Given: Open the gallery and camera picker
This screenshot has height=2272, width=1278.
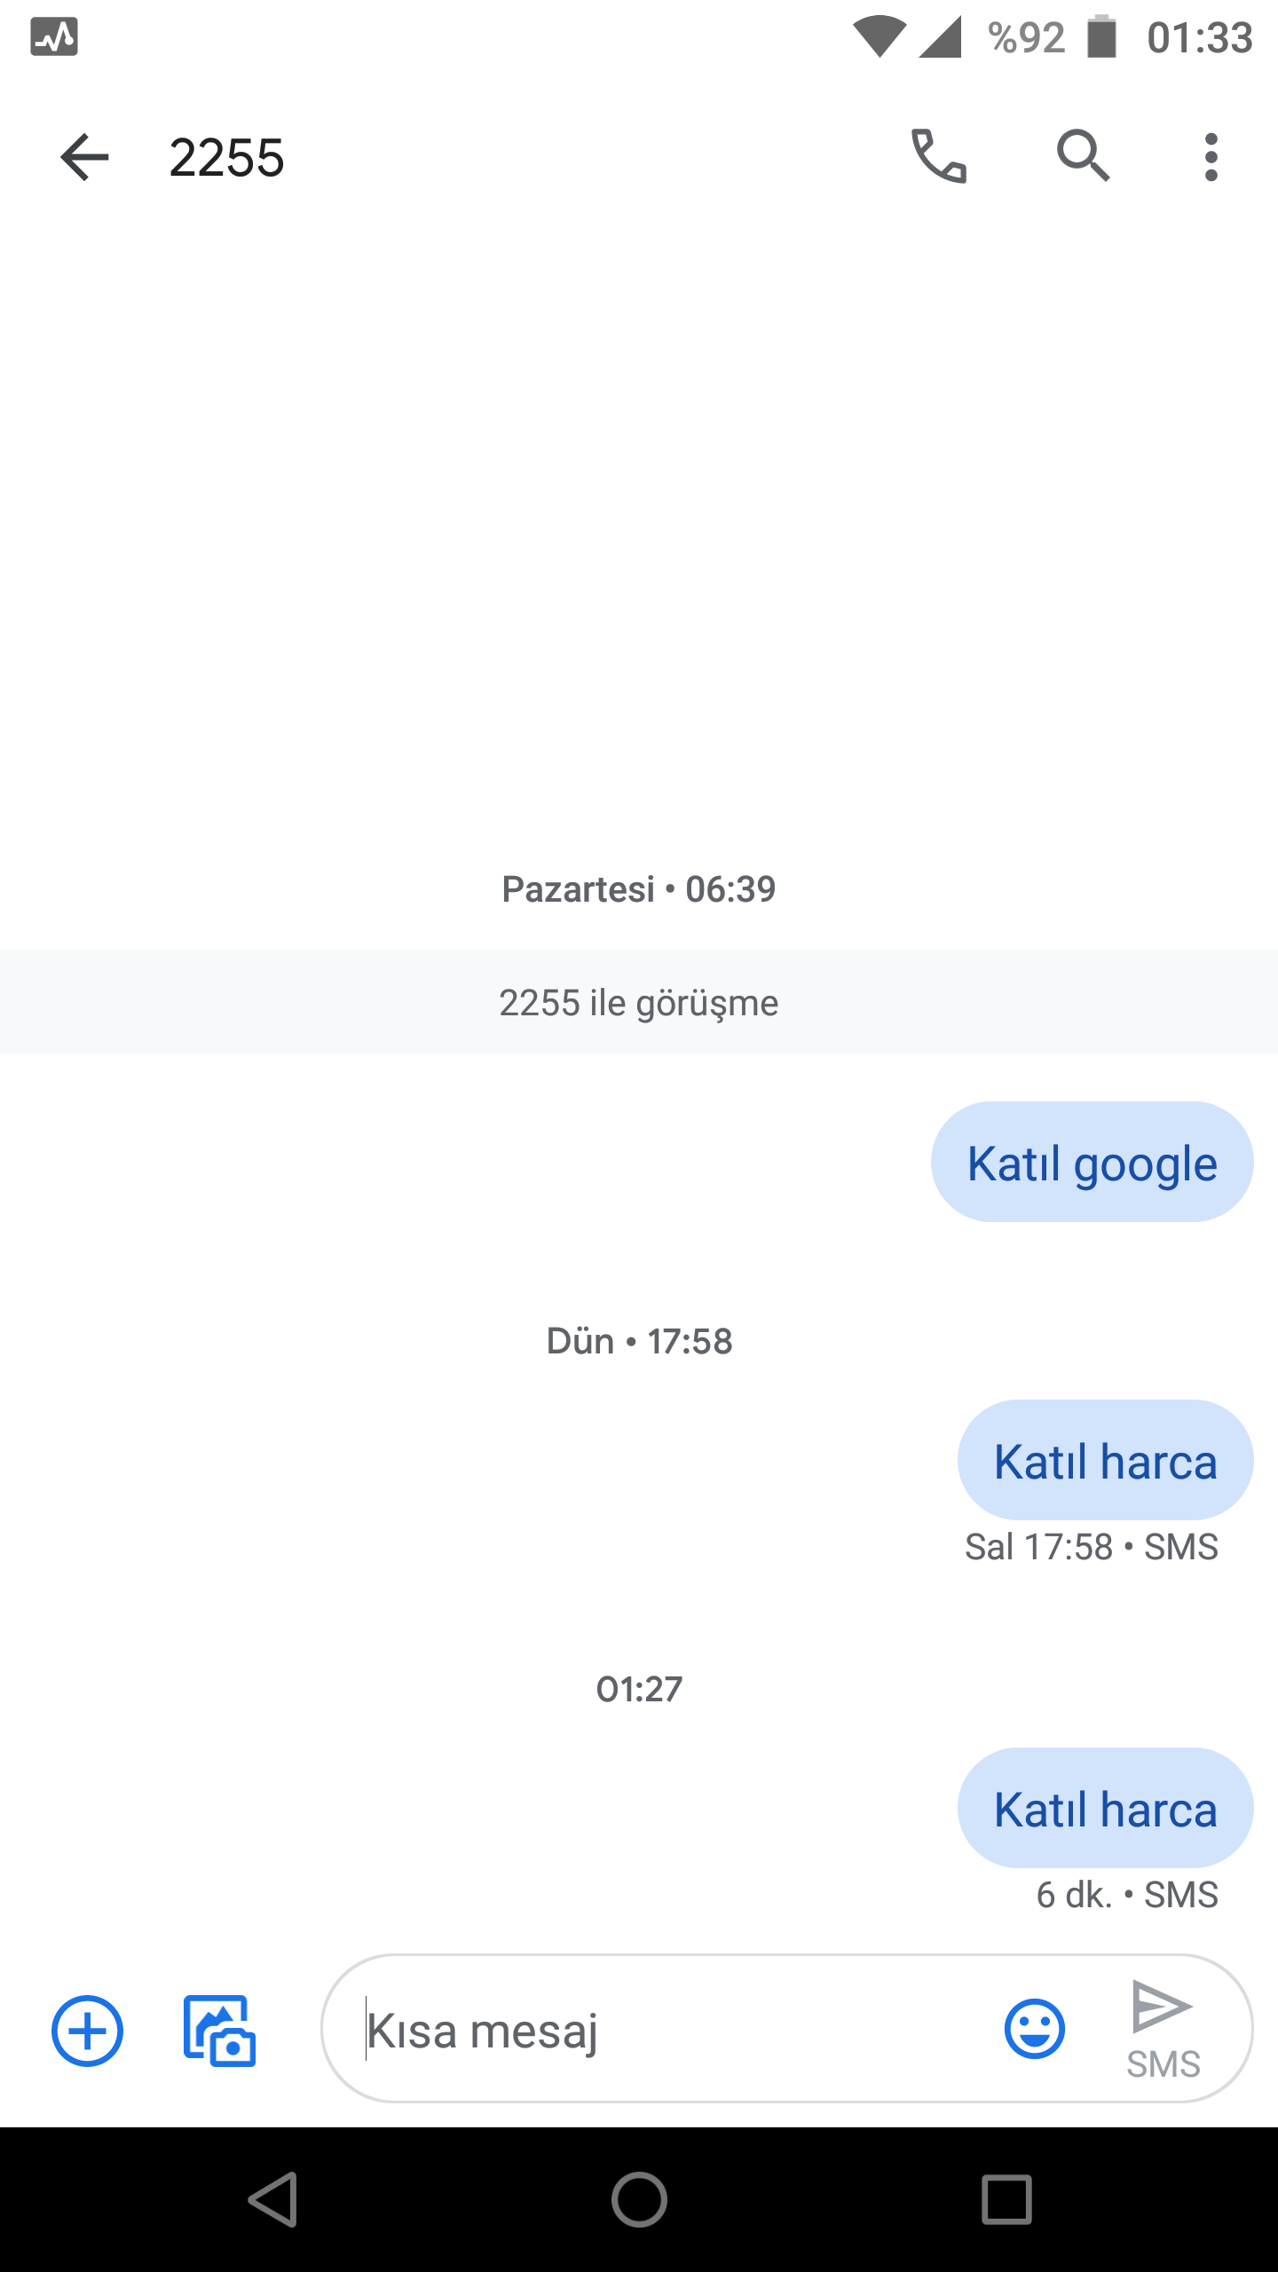Looking at the screenshot, I should click(x=219, y=2031).
